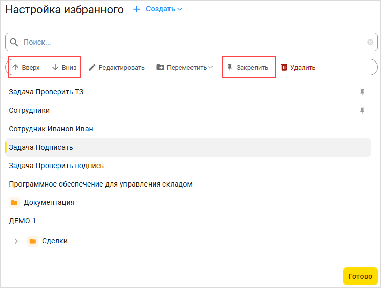Open the Создать dropdown

(164, 9)
